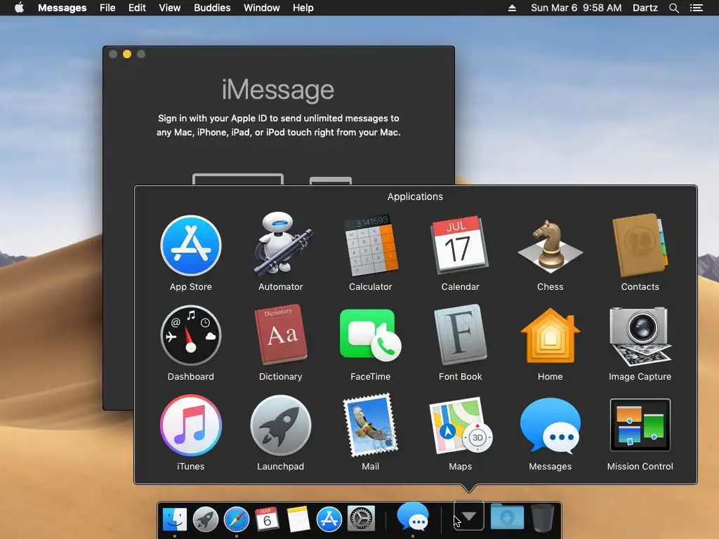This screenshot has height=539, width=719.
Task: Open the Edit menu
Action: click(x=137, y=8)
